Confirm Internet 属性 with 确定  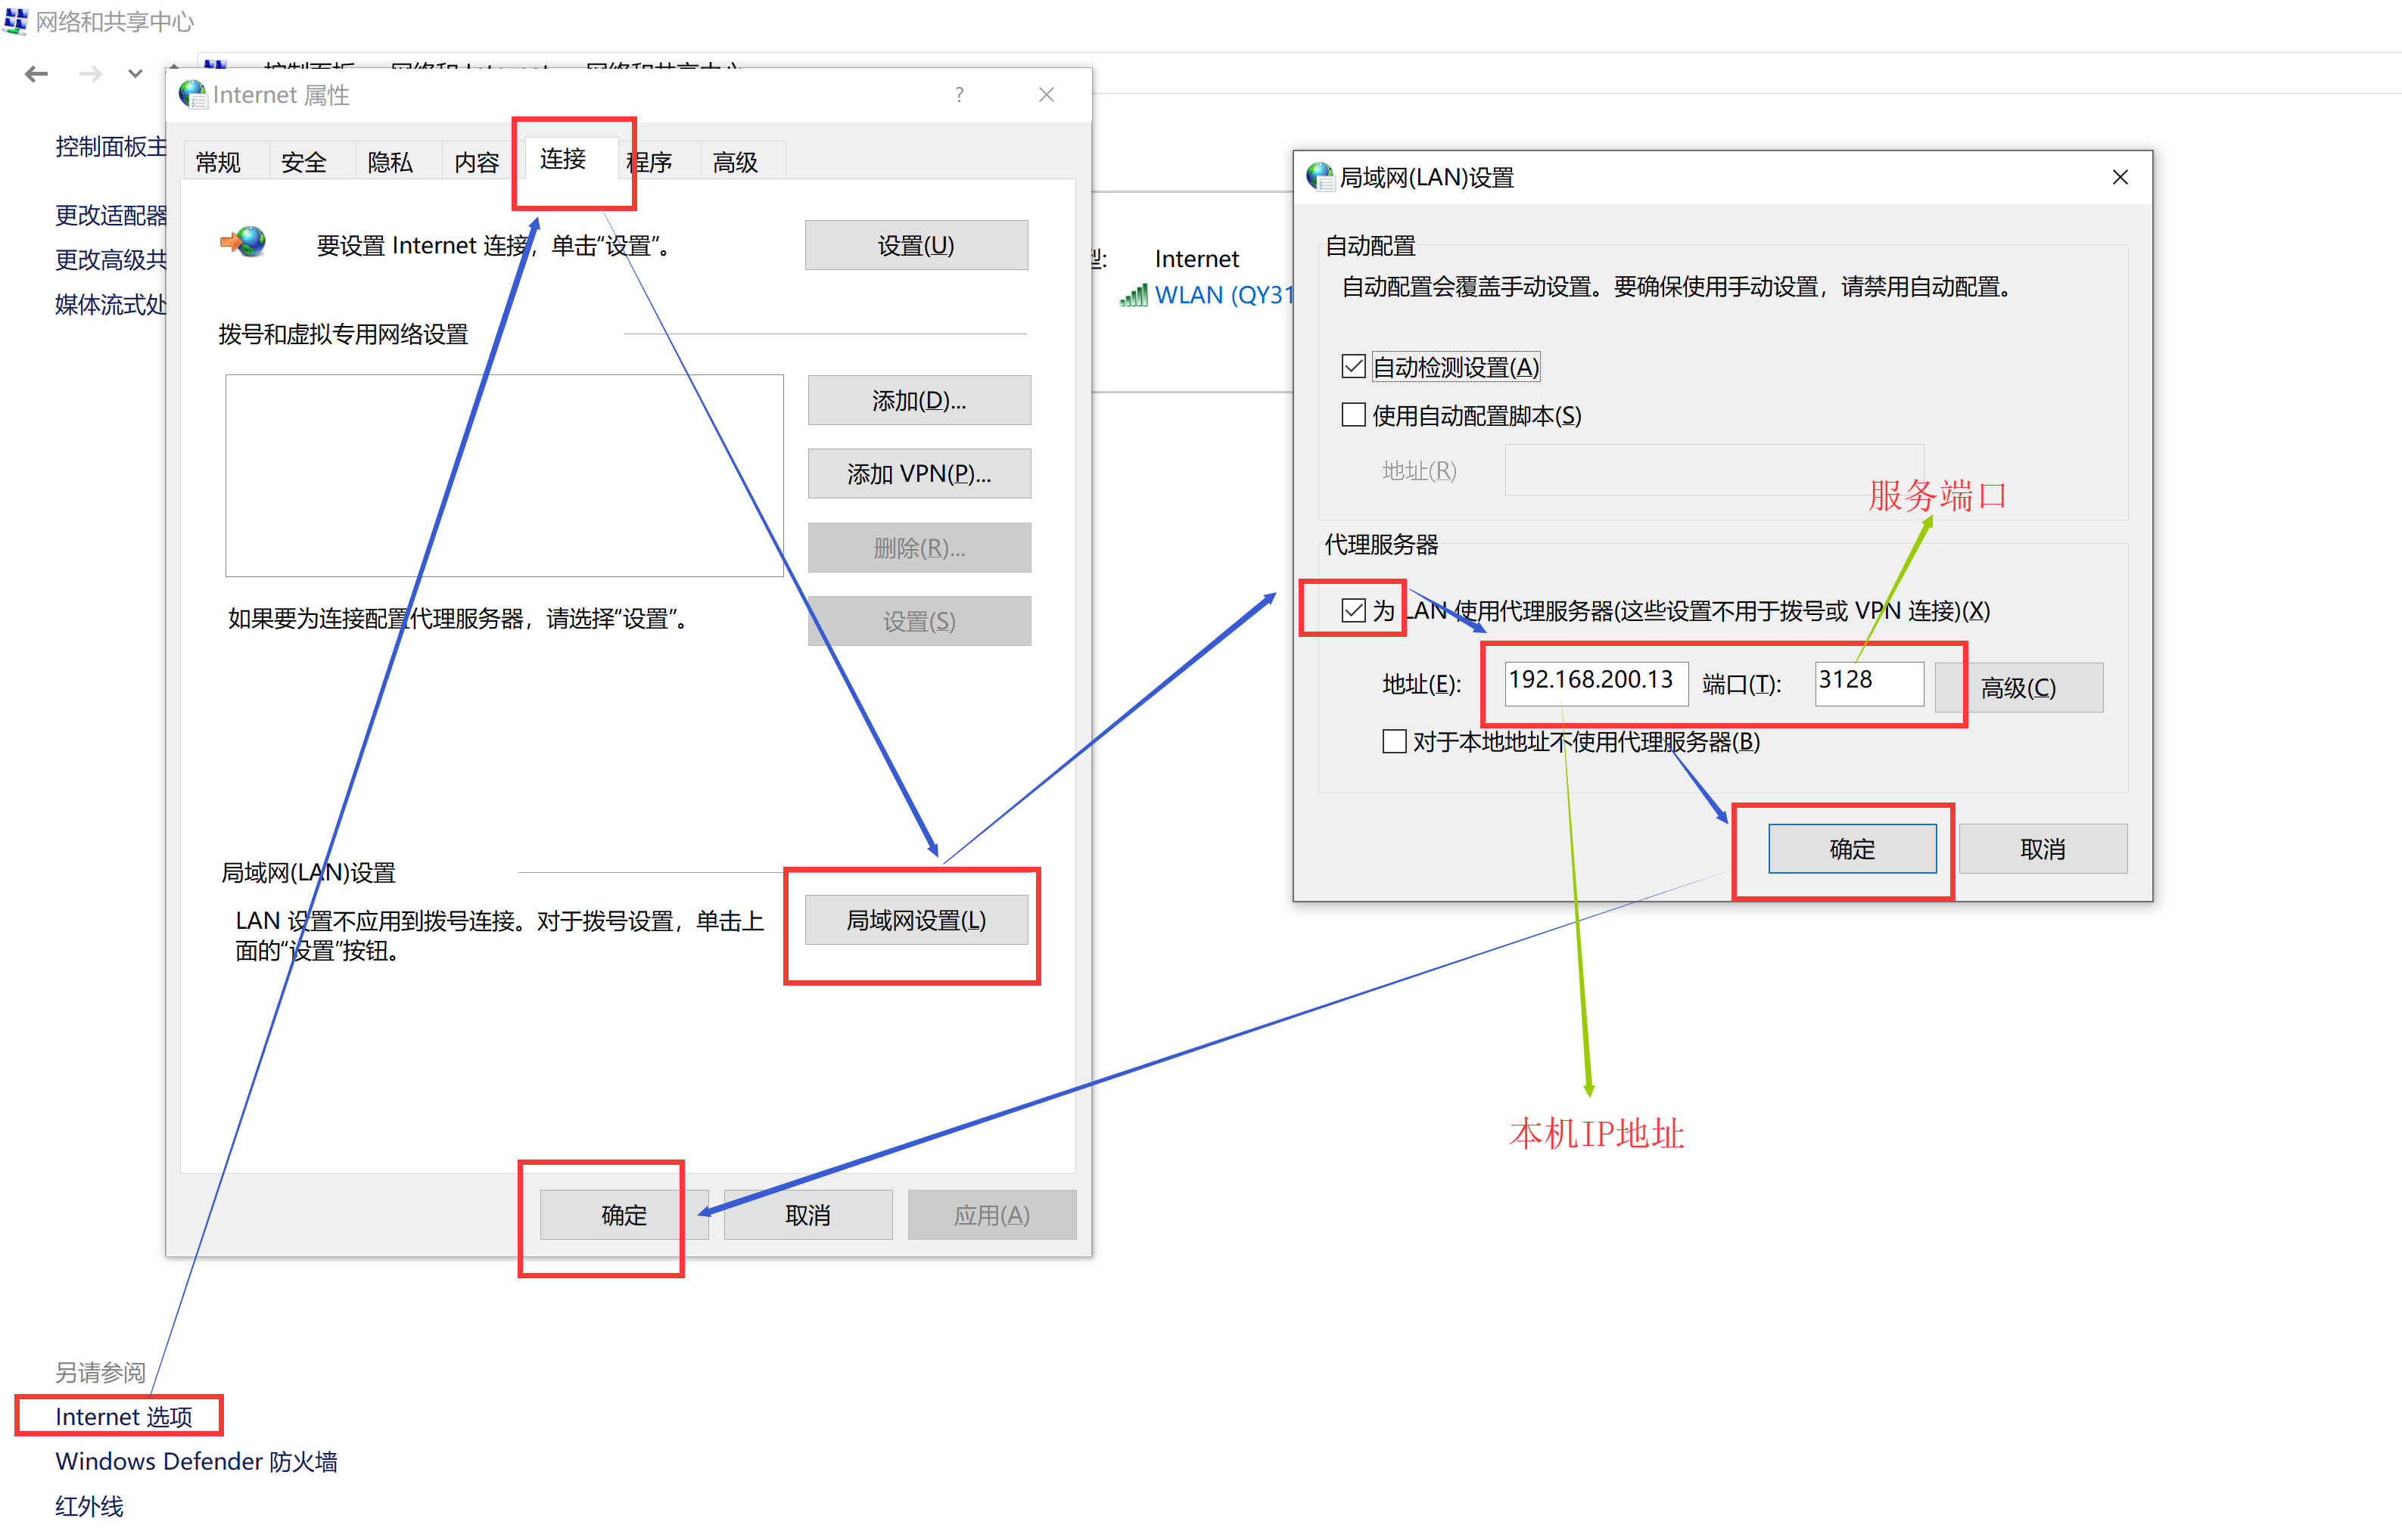624,1215
